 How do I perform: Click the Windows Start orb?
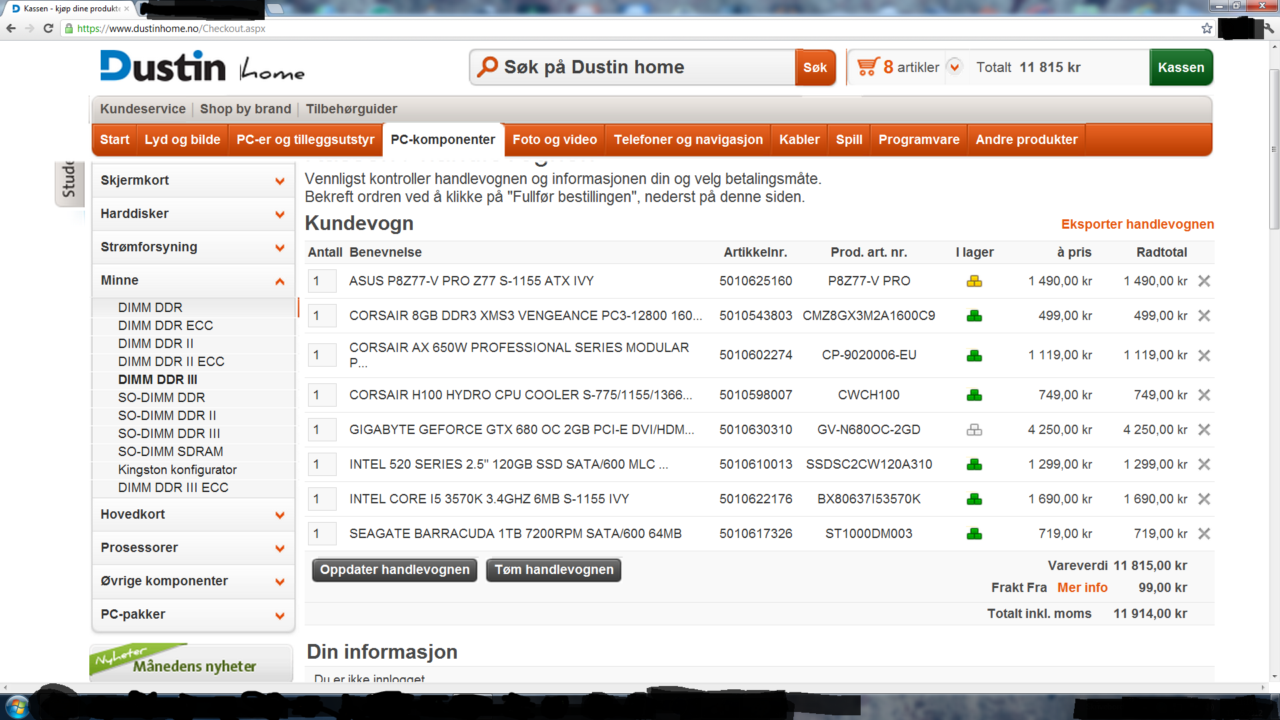point(17,707)
